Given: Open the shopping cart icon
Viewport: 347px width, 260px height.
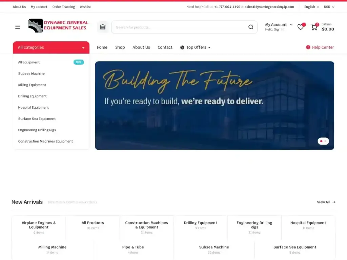Looking at the screenshot, I should point(314,27).
